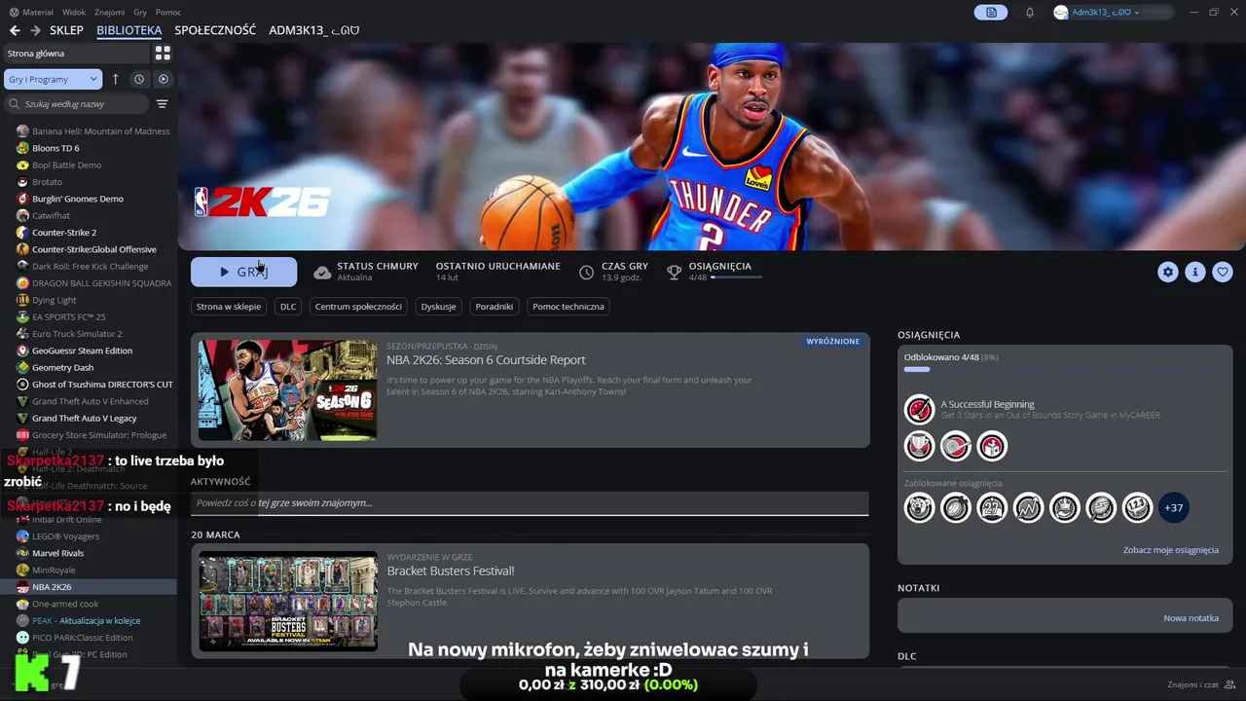Image resolution: width=1246 pixels, height=701 pixels.
Task: Click Euro Truck Simulator 2 icon
Action: point(22,334)
